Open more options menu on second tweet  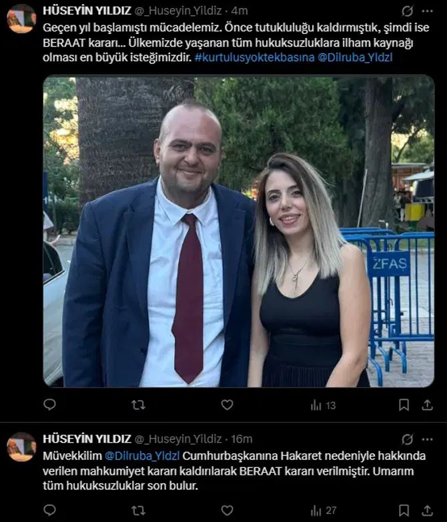click(427, 439)
